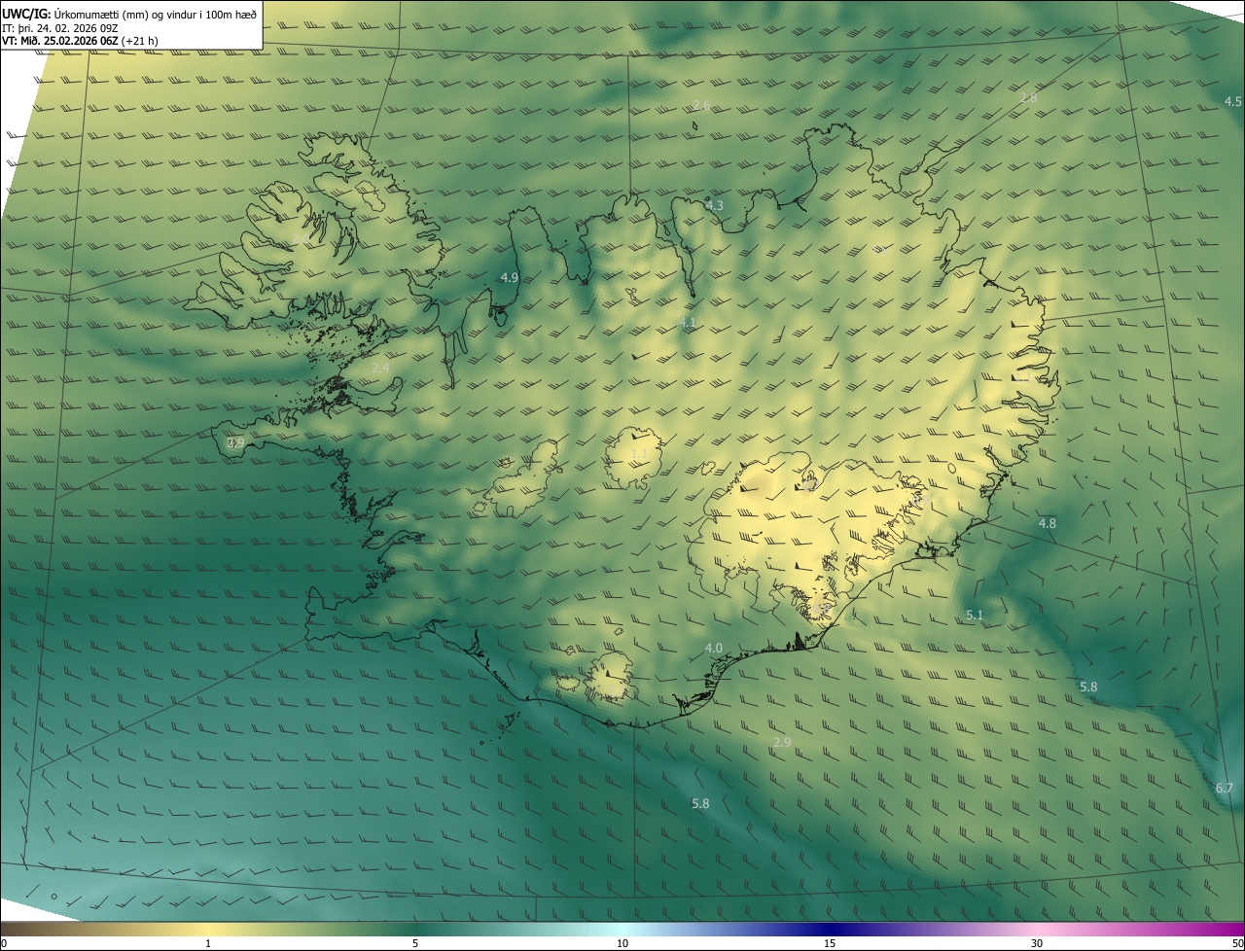The width and height of the screenshot is (1245, 951).
Task: Click the colour scale label '10'
Action: click(622, 943)
